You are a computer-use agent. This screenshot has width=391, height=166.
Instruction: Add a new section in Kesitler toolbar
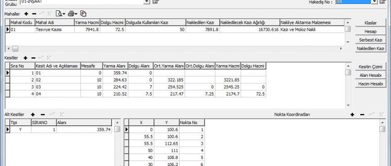tap(25, 58)
